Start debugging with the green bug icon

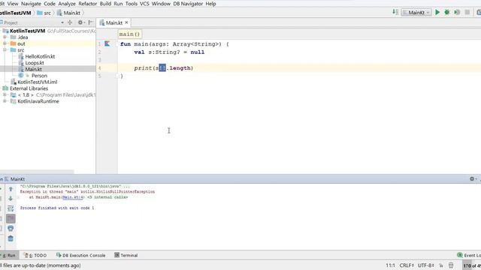[447, 12]
